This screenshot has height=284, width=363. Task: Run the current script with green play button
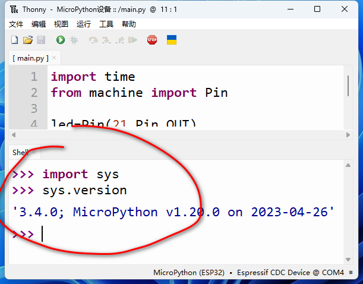click(61, 40)
